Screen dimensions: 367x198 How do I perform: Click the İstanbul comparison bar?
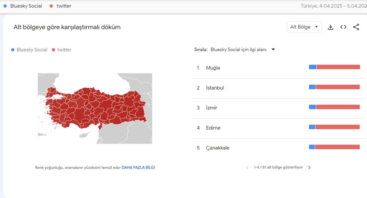click(334, 87)
